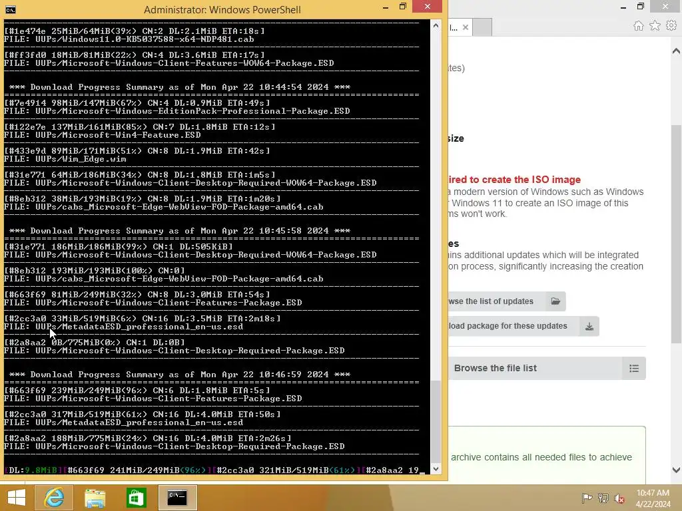Select the PowerShell console taskbar icon
682x511 pixels.
177,498
